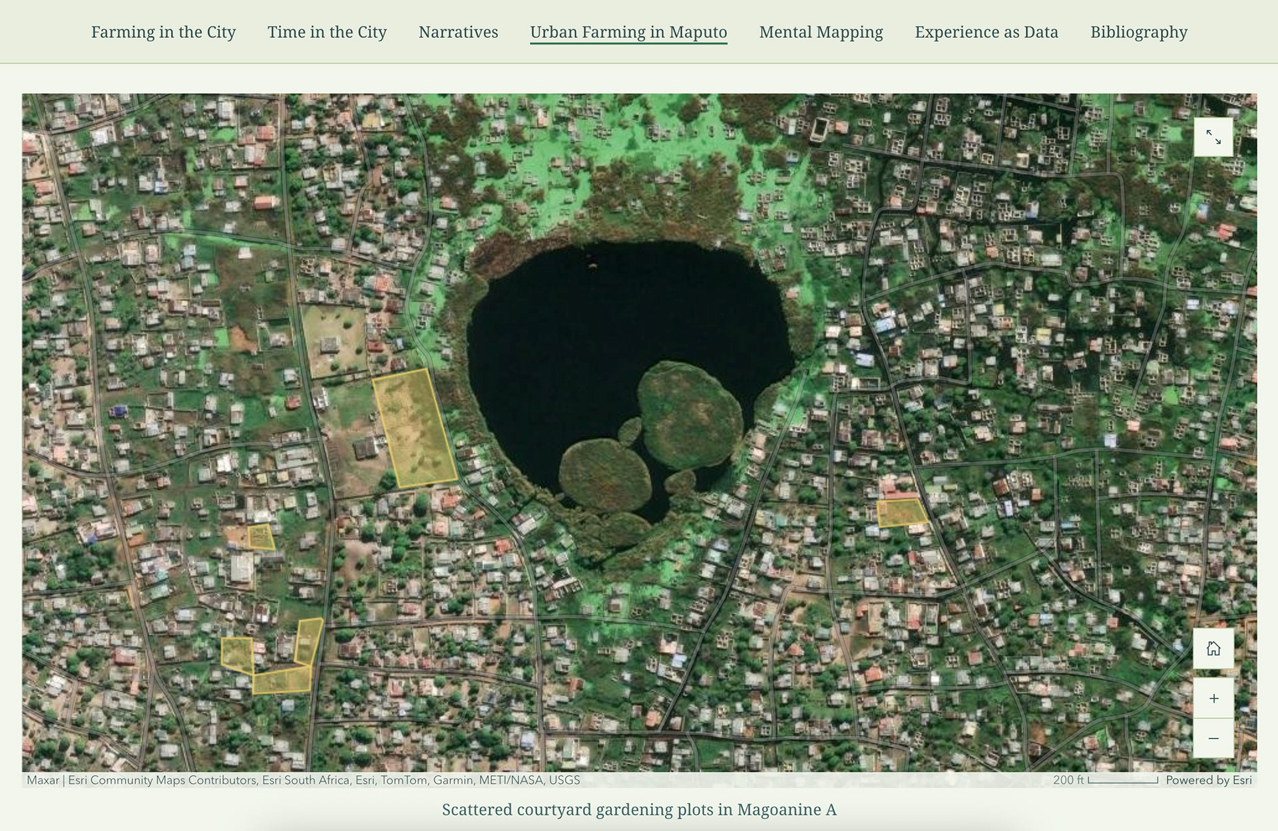
Task: Click the large island in the lake
Action: (689, 415)
